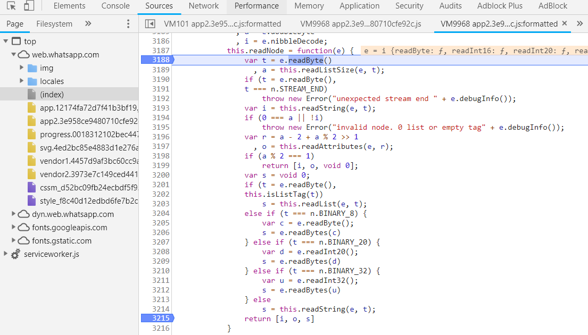Click the top frame window icon
The width and height of the screenshot is (588, 335).
[16, 41]
